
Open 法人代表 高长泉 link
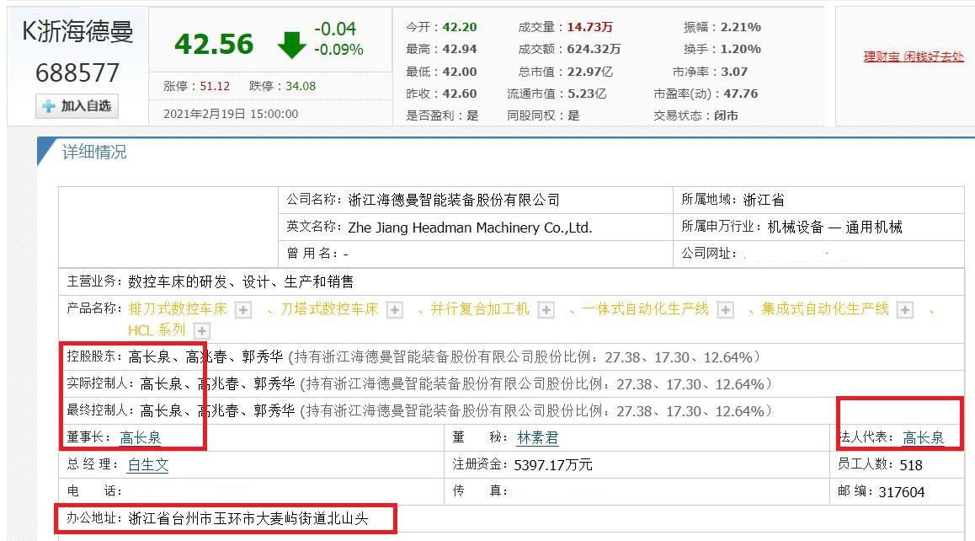click(924, 437)
